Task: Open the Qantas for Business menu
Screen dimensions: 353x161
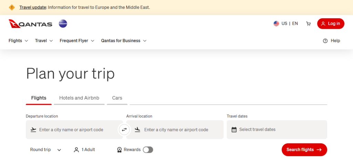Action: click(x=124, y=41)
